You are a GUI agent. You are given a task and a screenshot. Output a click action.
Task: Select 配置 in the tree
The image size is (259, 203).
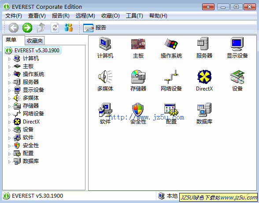pyautogui.click(x=28, y=153)
